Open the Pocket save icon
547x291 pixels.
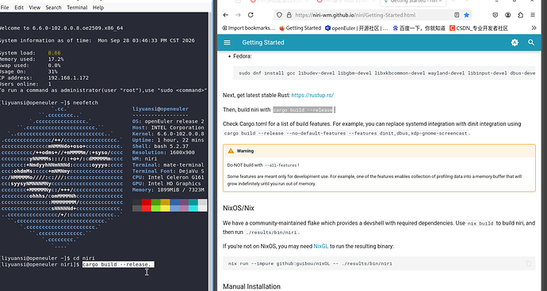pyautogui.click(x=495, y=15)
